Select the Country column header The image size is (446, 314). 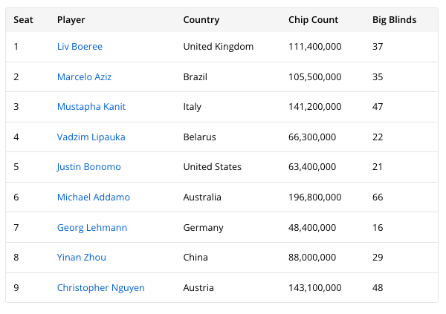click(x=201, y=20)
